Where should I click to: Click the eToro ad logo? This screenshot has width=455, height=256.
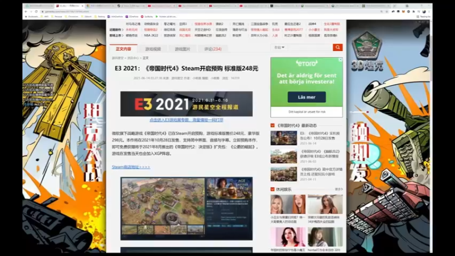point(307,63)
